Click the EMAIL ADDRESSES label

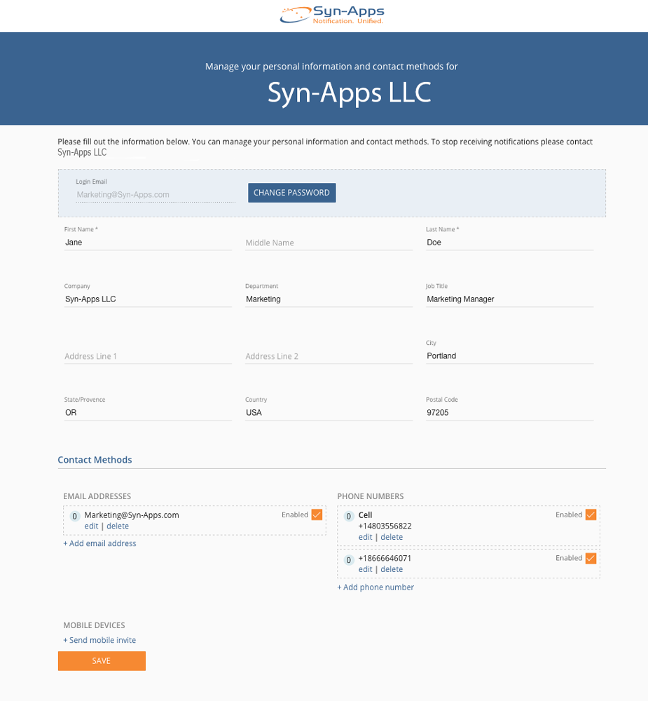click(x=97, y=496)
